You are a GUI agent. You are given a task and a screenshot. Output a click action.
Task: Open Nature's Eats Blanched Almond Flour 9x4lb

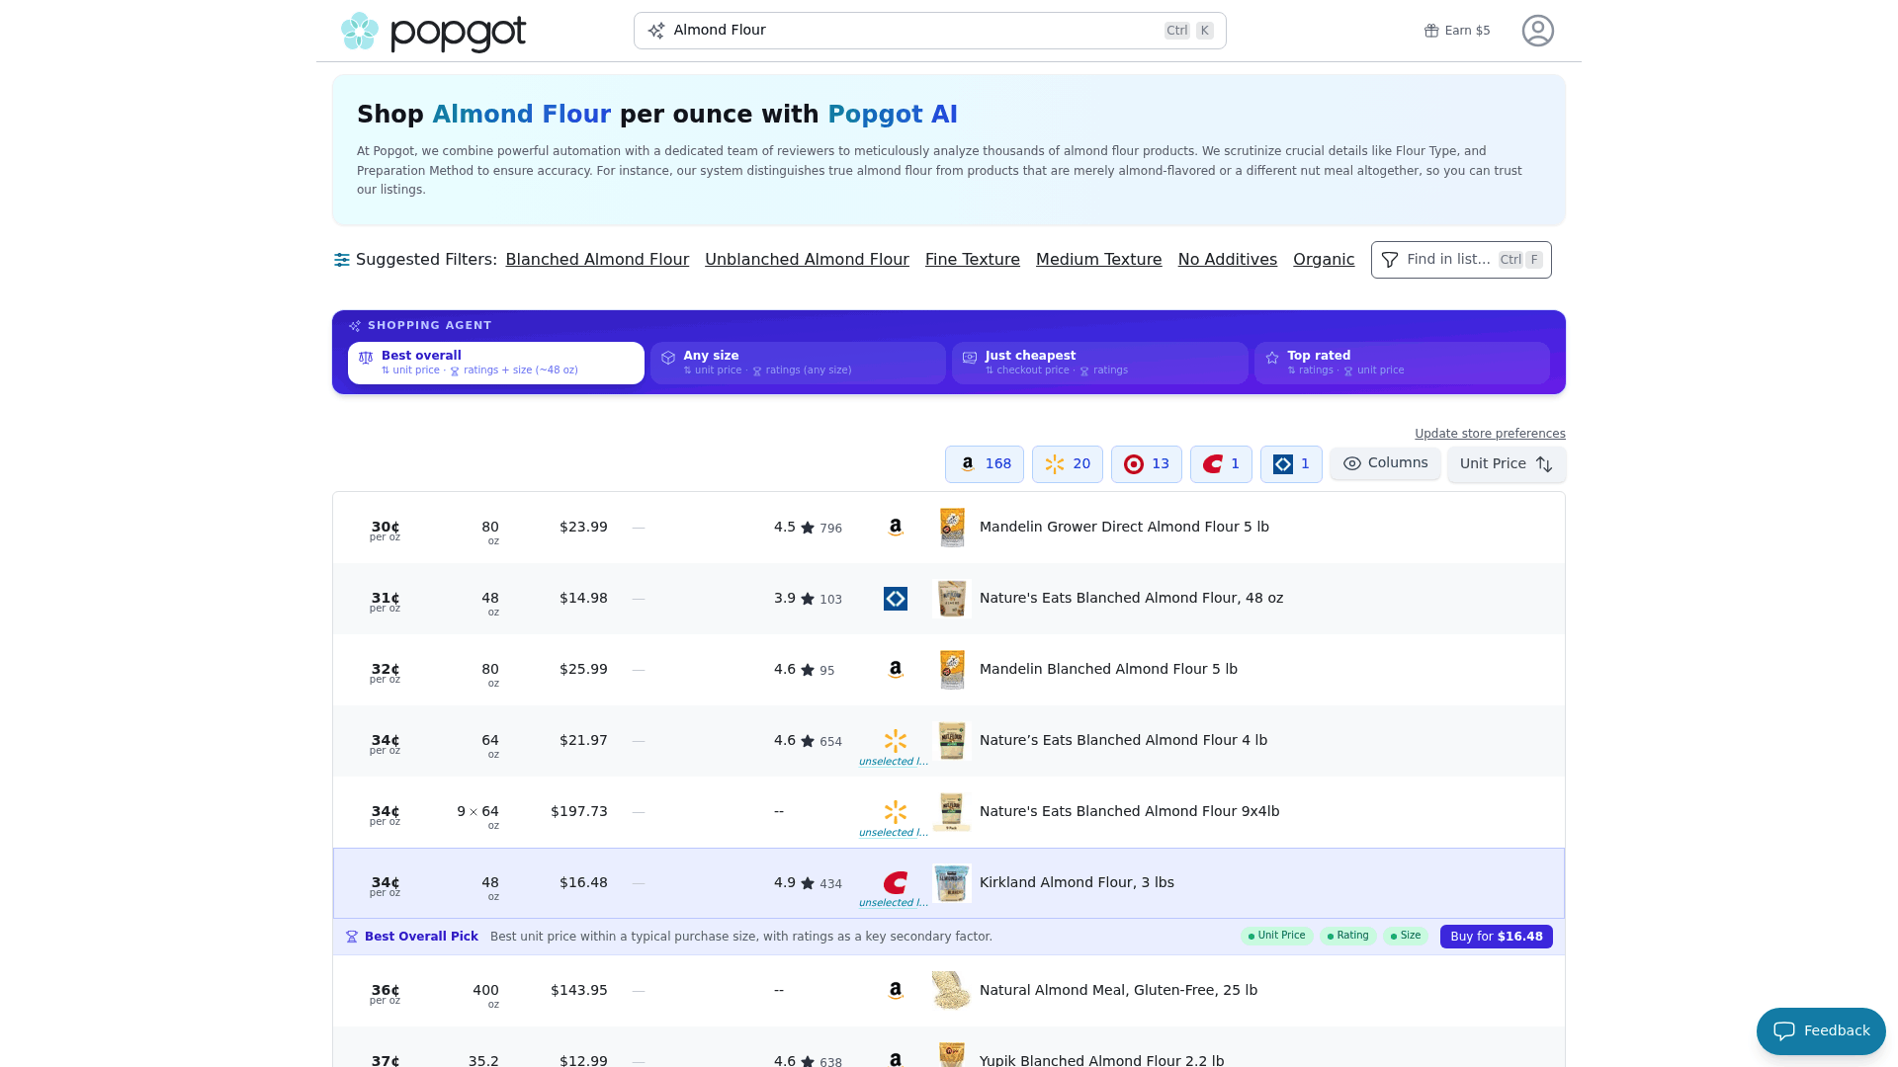[1129, 811]
